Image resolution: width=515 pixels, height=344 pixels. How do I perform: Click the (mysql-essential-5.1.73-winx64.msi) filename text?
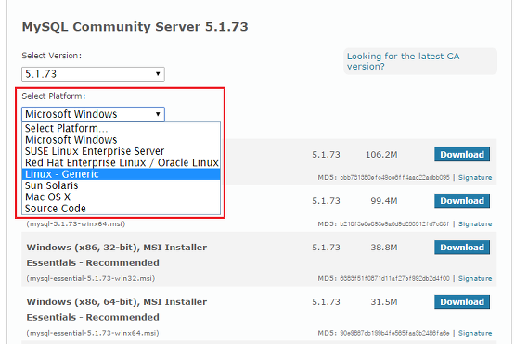(93, 333)
